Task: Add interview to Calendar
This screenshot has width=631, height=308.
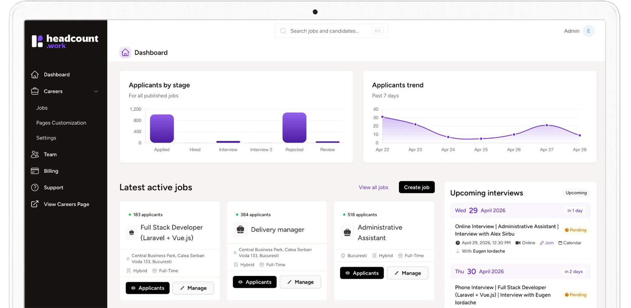Action: click(570, 243)
